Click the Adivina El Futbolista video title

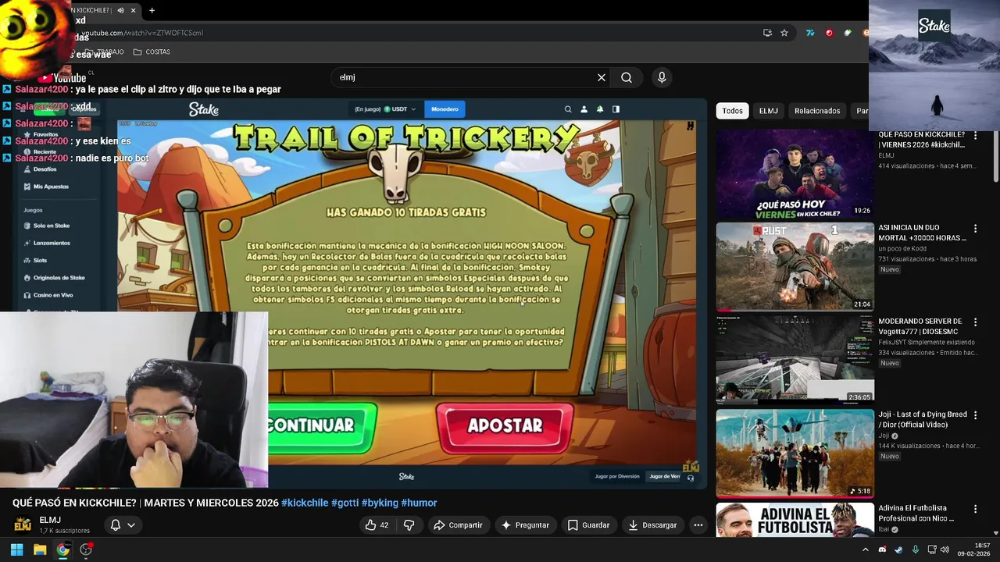click(916, 513)
